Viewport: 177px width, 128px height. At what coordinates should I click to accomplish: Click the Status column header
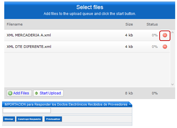152,24
